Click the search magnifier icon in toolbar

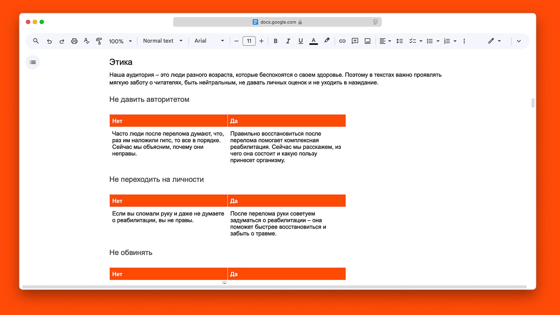coord(36,41)
